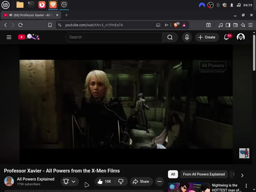Go to YouTube home via logo
The height and width of the screenshot is (192, 256).
click(x=29, y=37)
